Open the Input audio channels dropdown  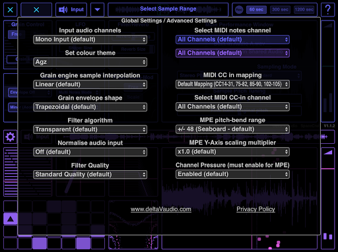pyautogui.click(x=90, y=40)
